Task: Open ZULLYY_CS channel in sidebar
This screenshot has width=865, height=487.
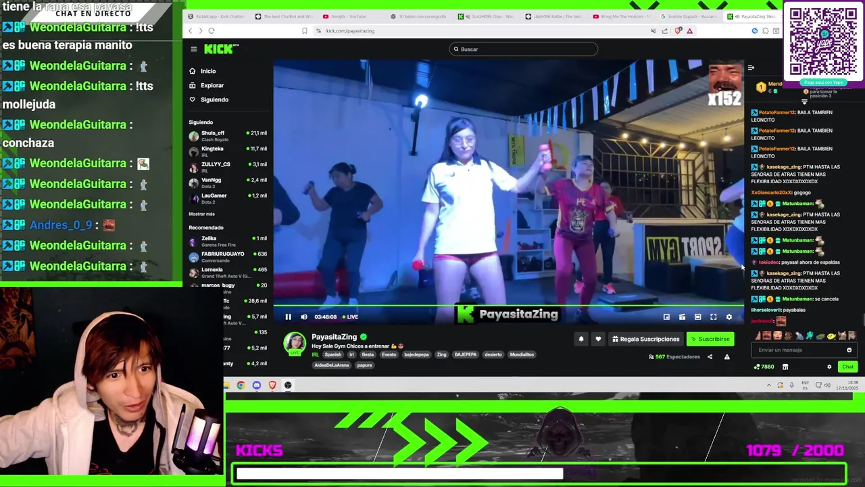Action: pyautogui.click(x=228, y=167)
